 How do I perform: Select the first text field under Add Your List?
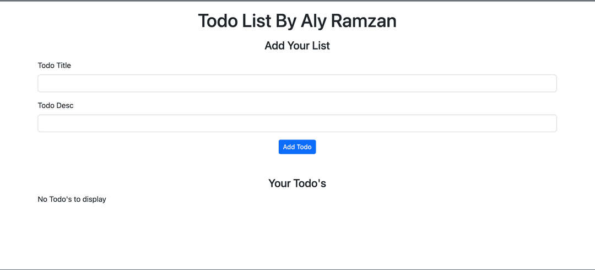297,83
